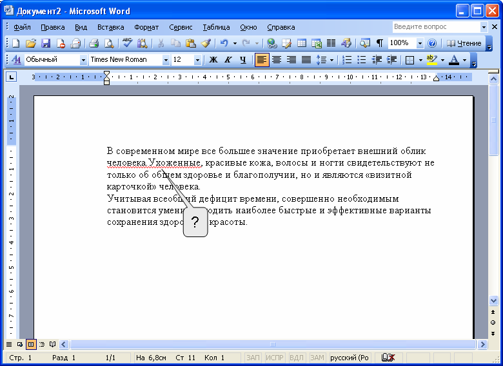Toggle Bold formatting (Ж)
503x366 pixels.
tap(213, 60)
